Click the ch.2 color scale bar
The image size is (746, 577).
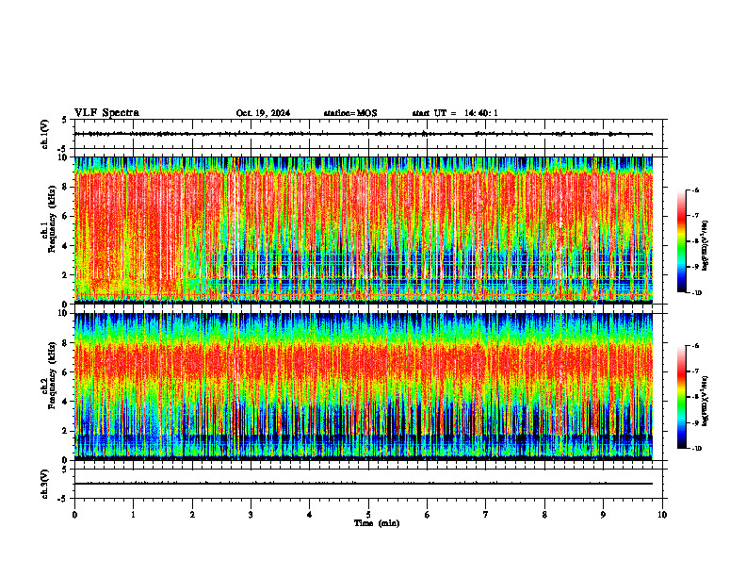click(x=681, y=397)
